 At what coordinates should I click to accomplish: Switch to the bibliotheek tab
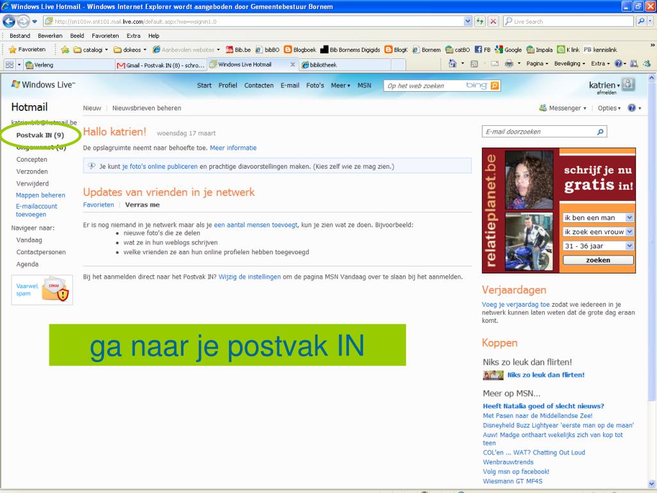click(346, 65)
